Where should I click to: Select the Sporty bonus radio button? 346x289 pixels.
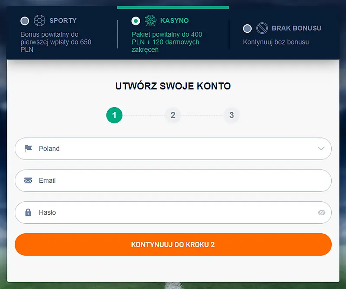tap(25, 21)
